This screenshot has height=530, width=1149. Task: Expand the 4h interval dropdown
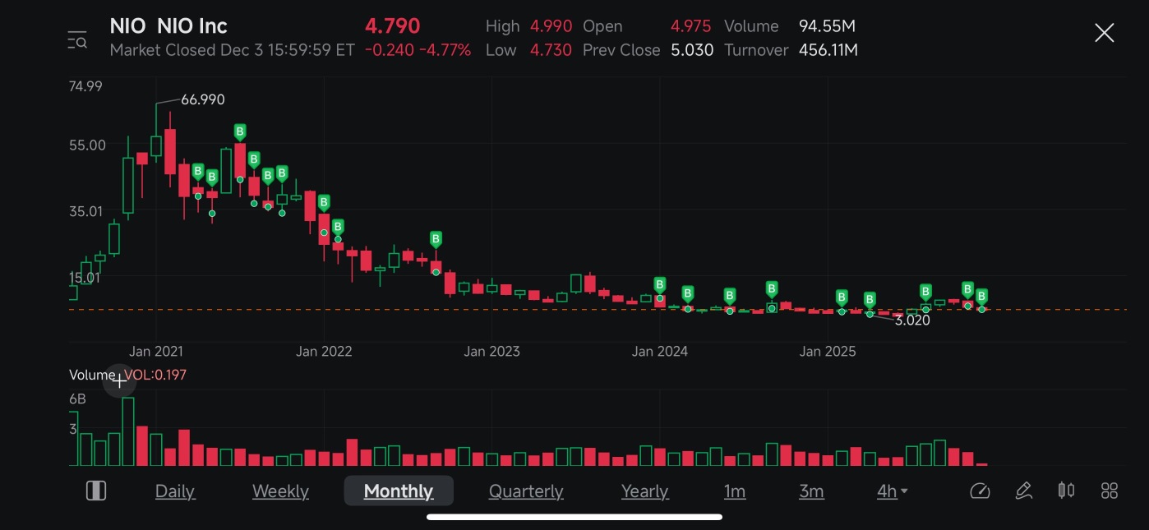[892, 491]
